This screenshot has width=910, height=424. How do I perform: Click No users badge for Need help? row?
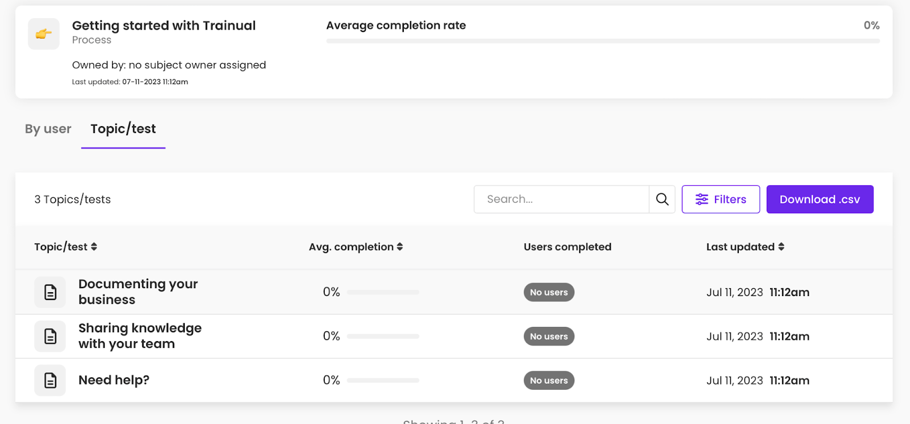point(549,380)
